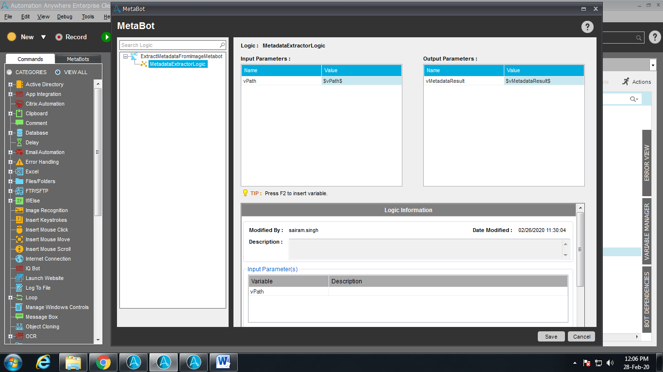Open the VARIABLE MANAGER side tab
Screen dimensions: 663x372
(x=647, y=232)
